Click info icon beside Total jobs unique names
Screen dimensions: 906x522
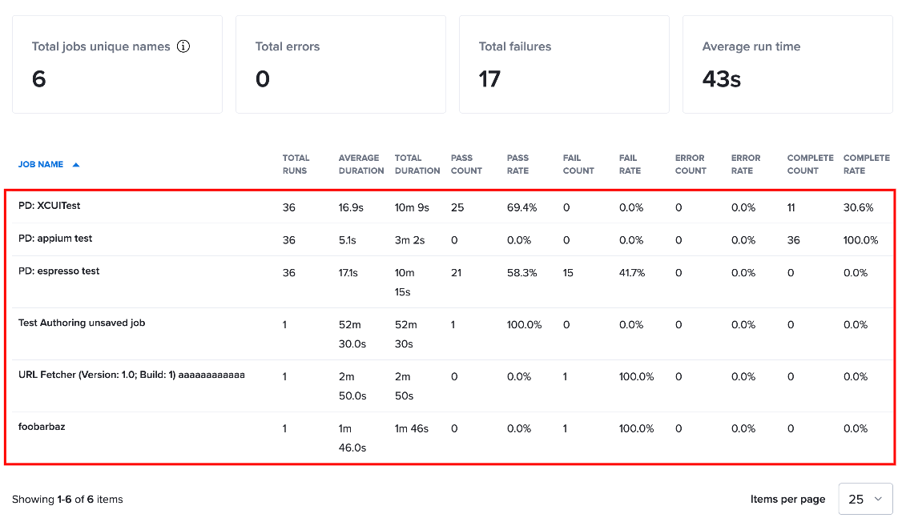point(183,46)
